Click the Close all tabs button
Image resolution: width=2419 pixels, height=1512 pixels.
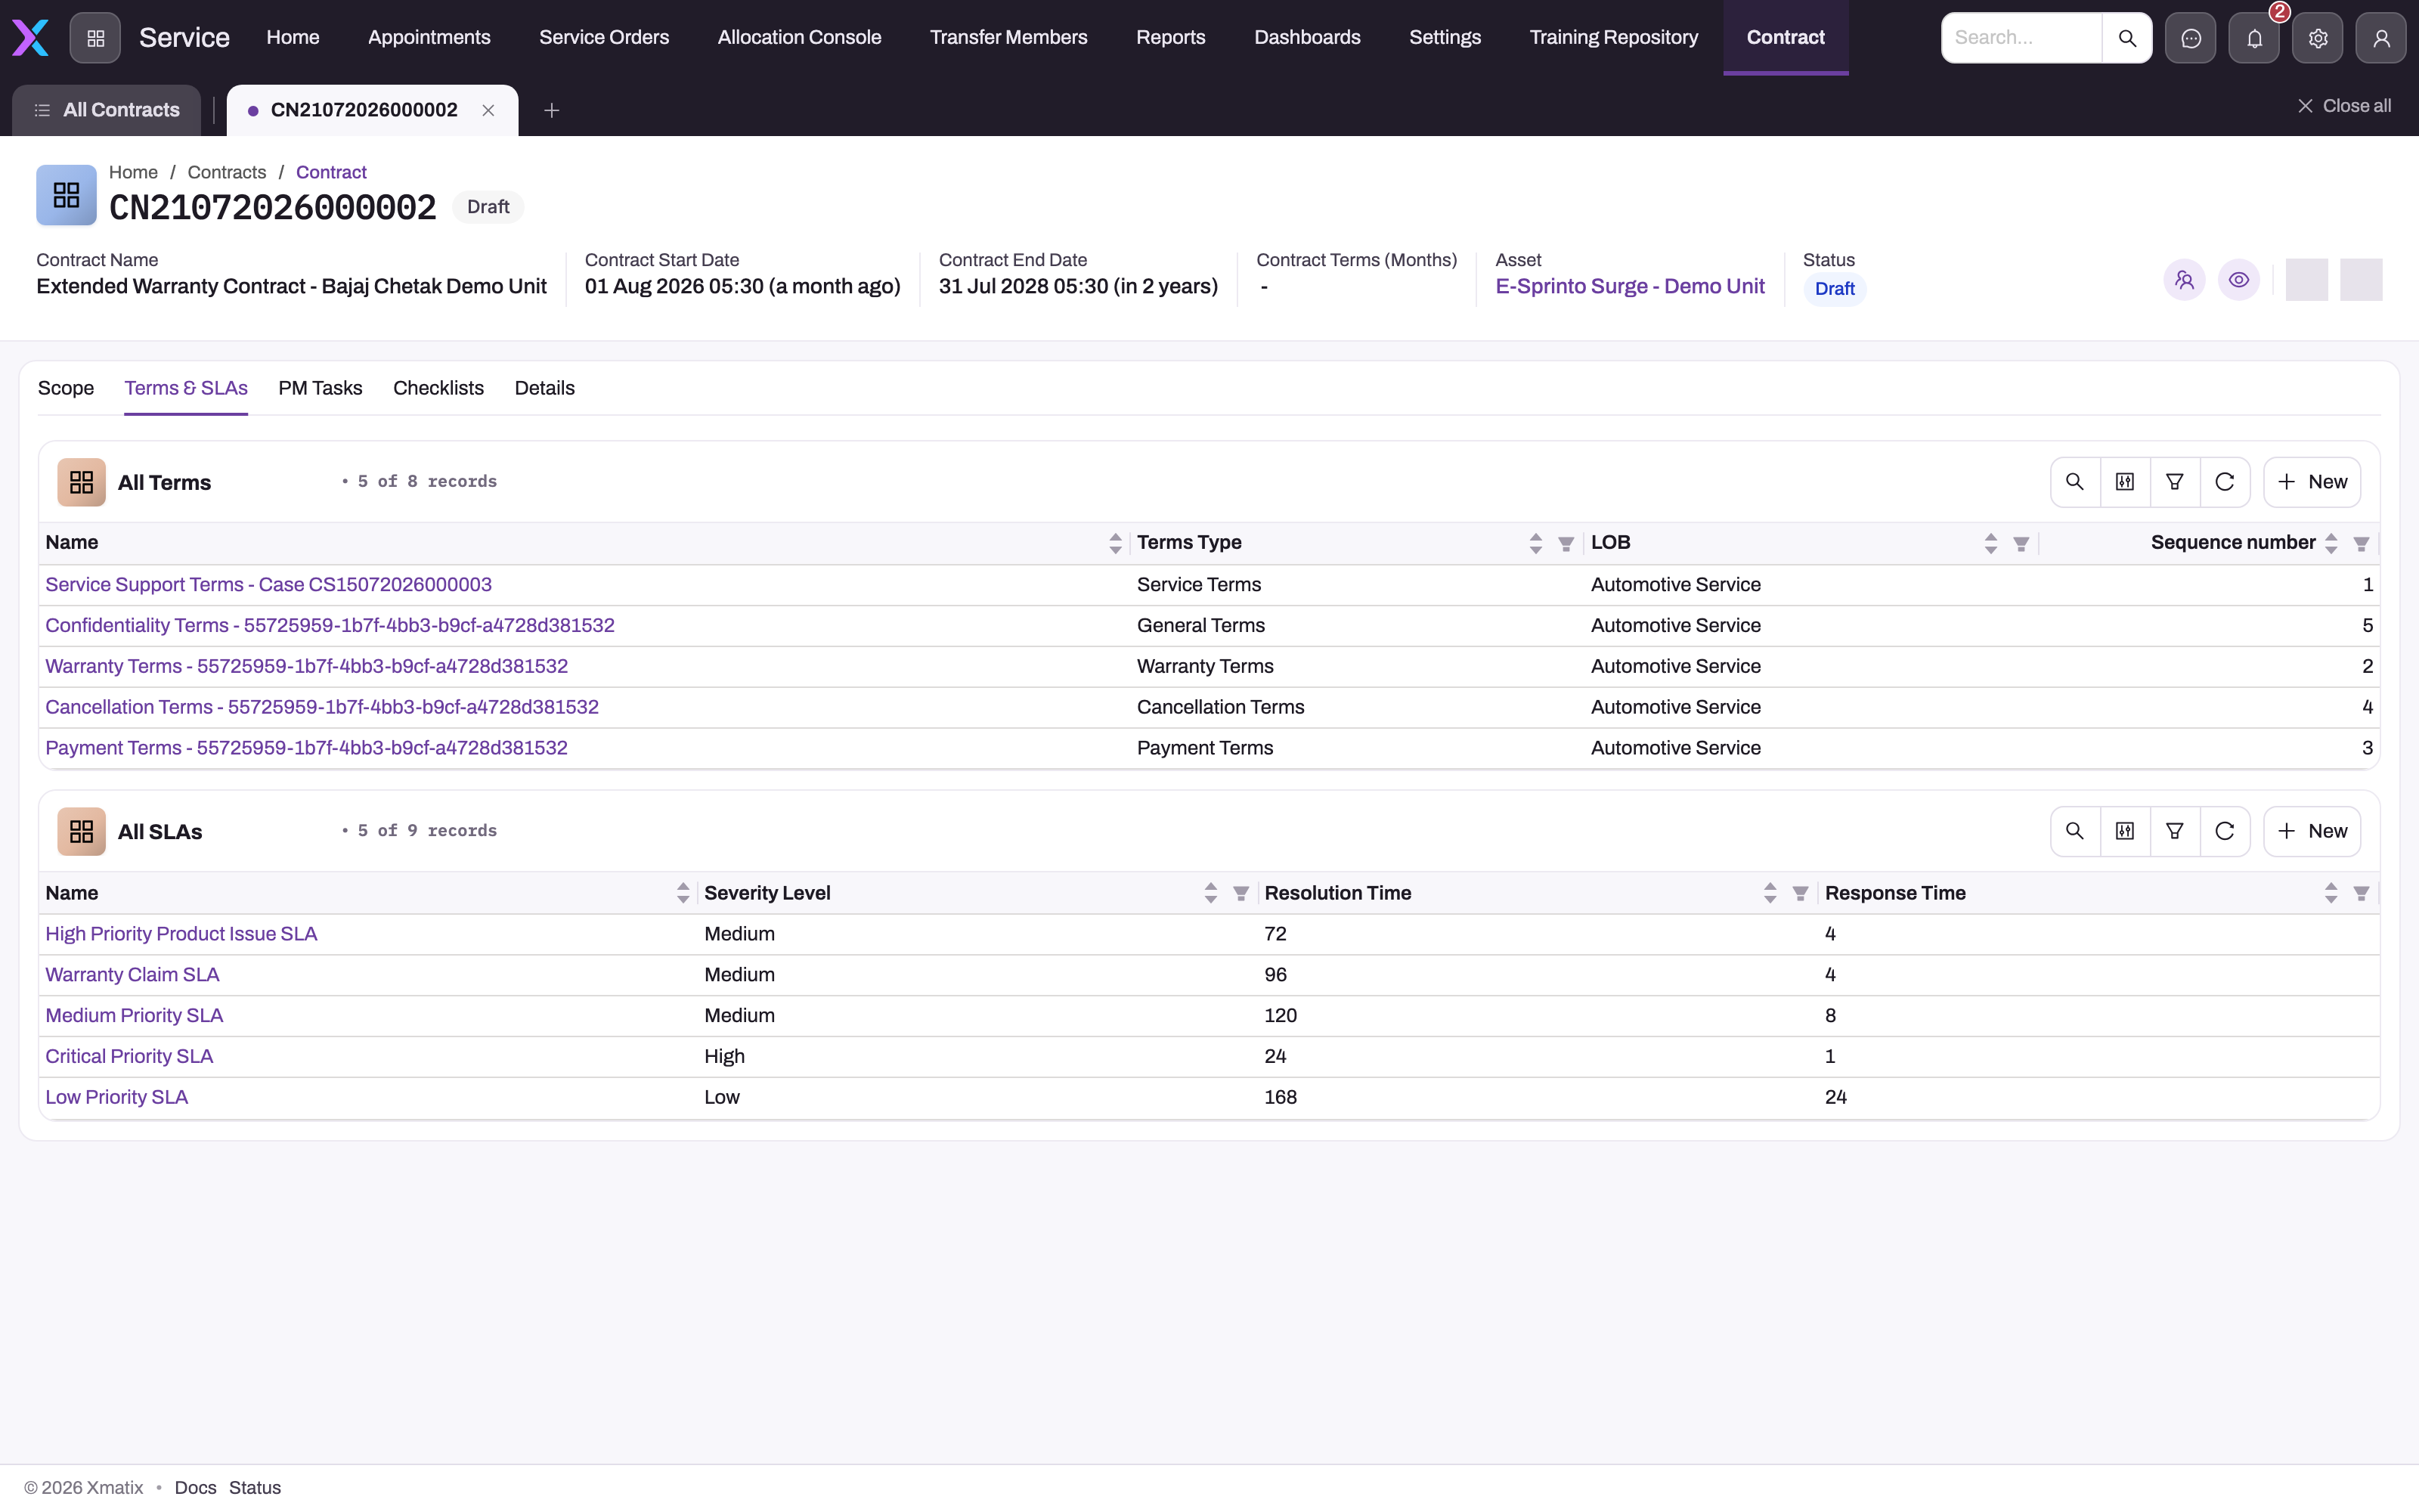tap(2344, 106)
